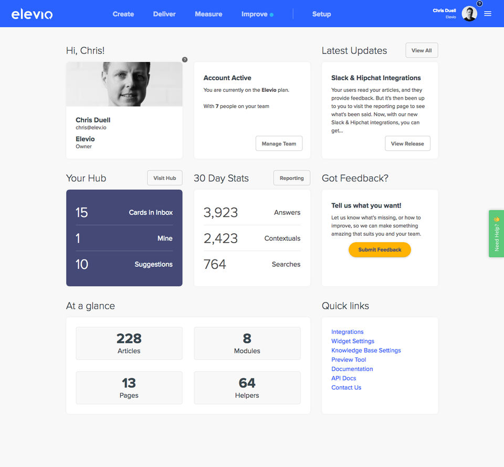Viewport: 504px width, 467px height.
Task: Open Reporting for 30 Day Stats
Action: pos(291,178)
